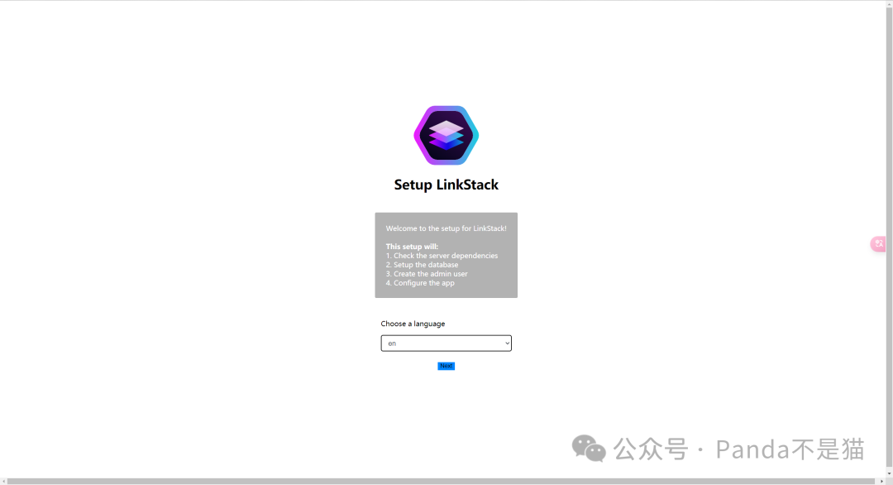
Task: Click "2. Setup the database" line
Action: pyautogui.click(x=422, y=265)
